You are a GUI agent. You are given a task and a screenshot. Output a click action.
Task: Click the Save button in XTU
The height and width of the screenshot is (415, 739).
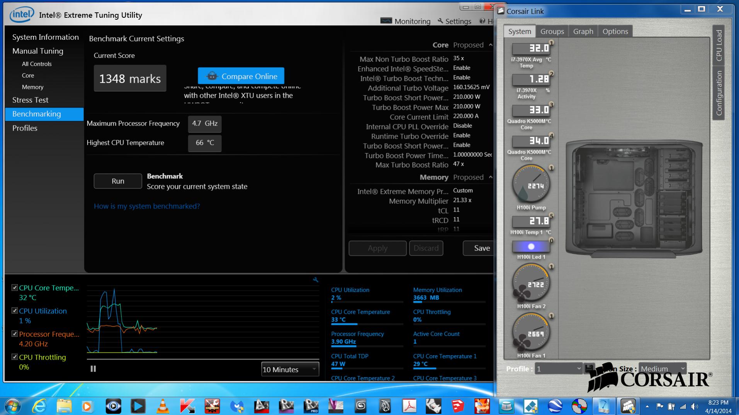coord(479,248)
